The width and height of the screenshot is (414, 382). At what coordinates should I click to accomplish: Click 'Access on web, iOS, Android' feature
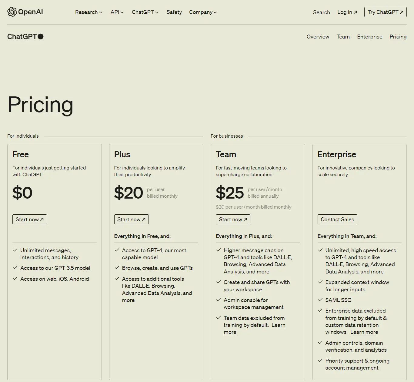(55, 279)
